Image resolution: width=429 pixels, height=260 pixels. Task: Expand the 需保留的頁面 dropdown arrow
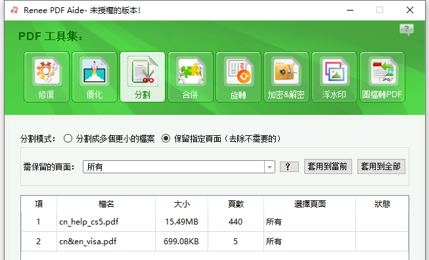[x=269, y=167]
